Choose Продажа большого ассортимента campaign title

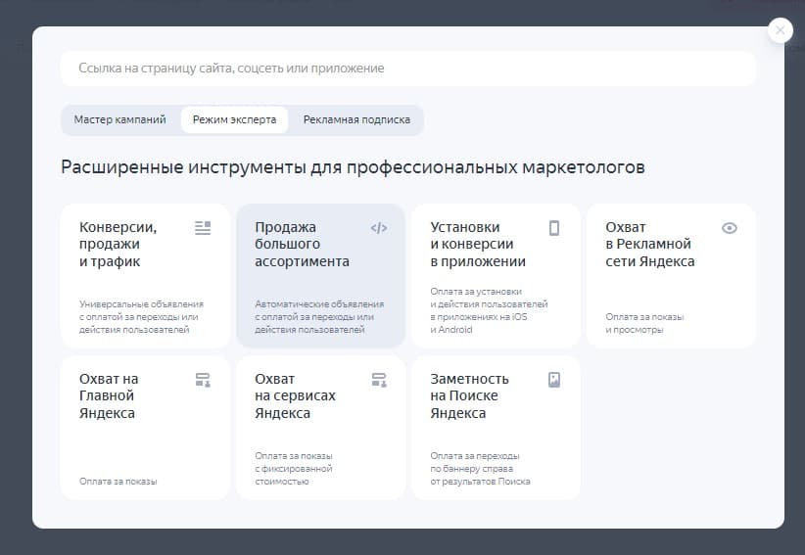tap(302, 244)
